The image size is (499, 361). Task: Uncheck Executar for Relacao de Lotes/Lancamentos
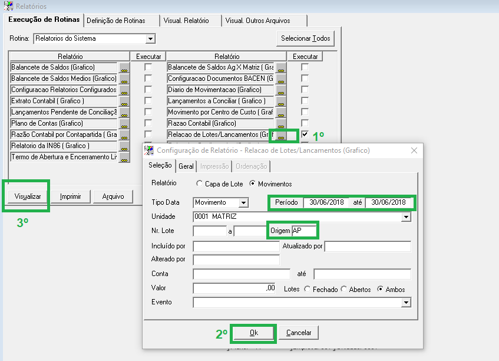(305, 134)
